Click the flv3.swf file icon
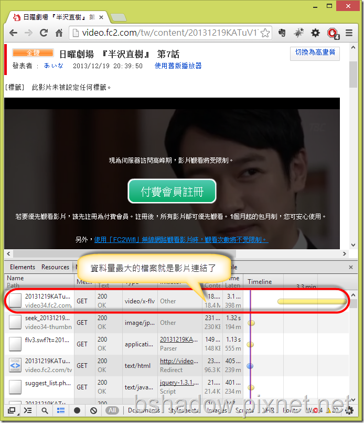Screen dimensions: 364x423 click(15, 344)
